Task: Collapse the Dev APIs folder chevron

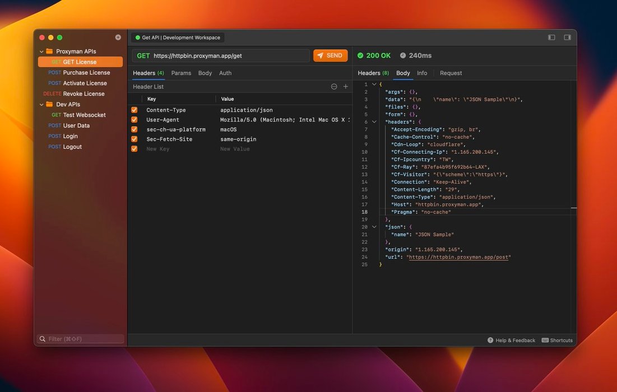Action: 41,105
